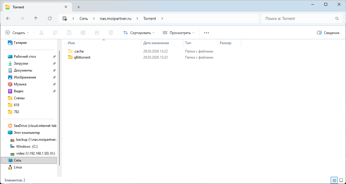Expand the Просмотреть view options

(178, 33)
